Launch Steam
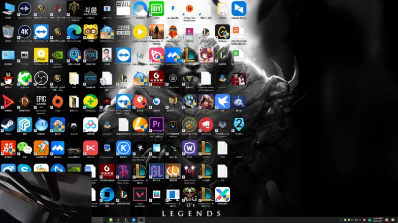This screenshot has height=223, width=398. (8, 125)
